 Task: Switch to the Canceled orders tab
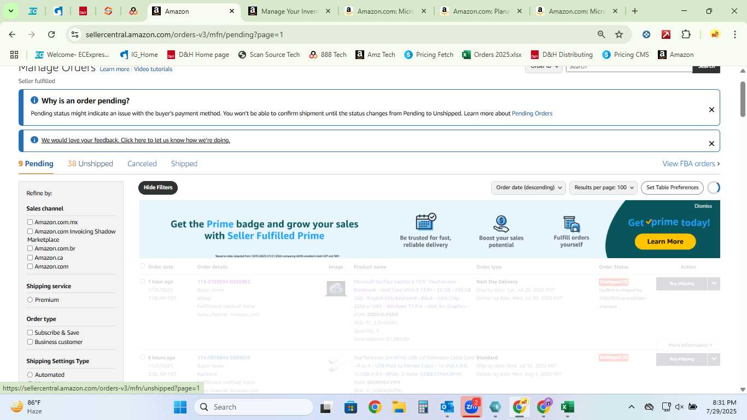click(x=142, y=164)
